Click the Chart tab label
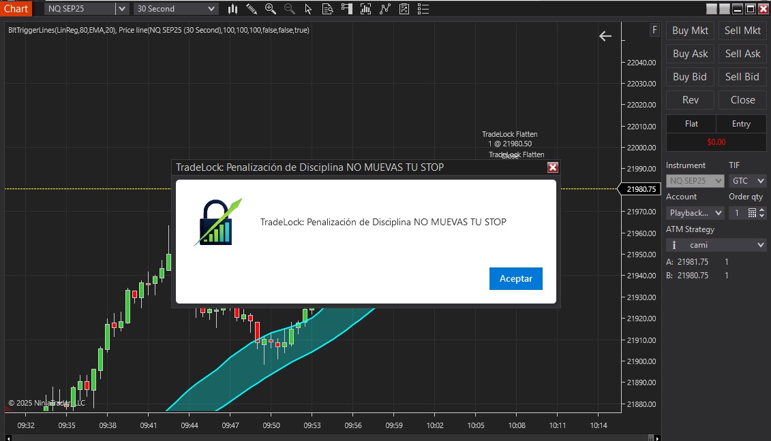Screen dimensions: 771x441 [x=16, y=9]
